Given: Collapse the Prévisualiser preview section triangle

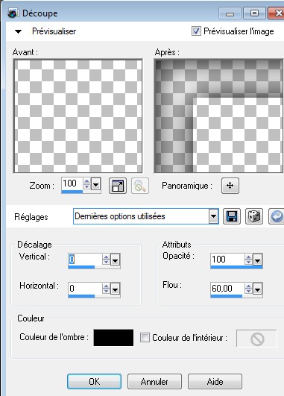Looking at the screenshot, I should point(18,31).
